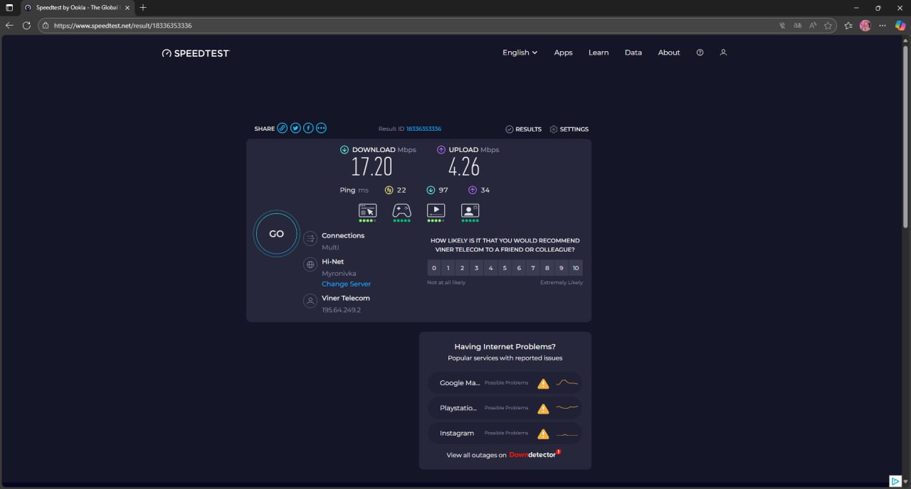Rate recommendation as 7
Image resolution: width=911 pixels, height=489 pixels.
coord(533,268)
